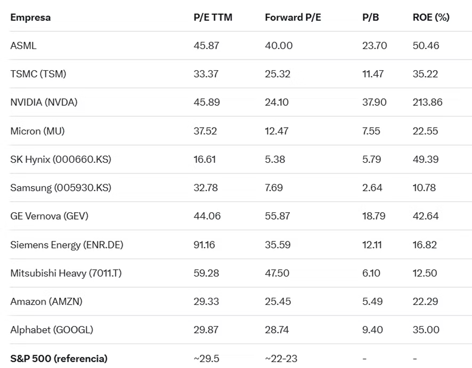The width and height of the screenshot is (472, 368).
Task: Select the Forward P/E column header
Action: coord(293,18)
